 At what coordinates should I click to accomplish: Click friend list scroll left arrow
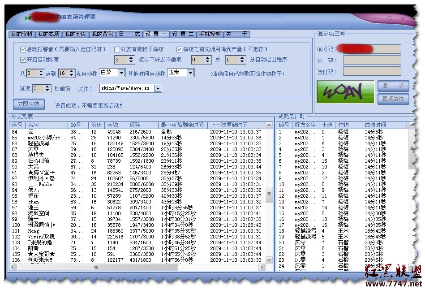(x=13, y=267)
